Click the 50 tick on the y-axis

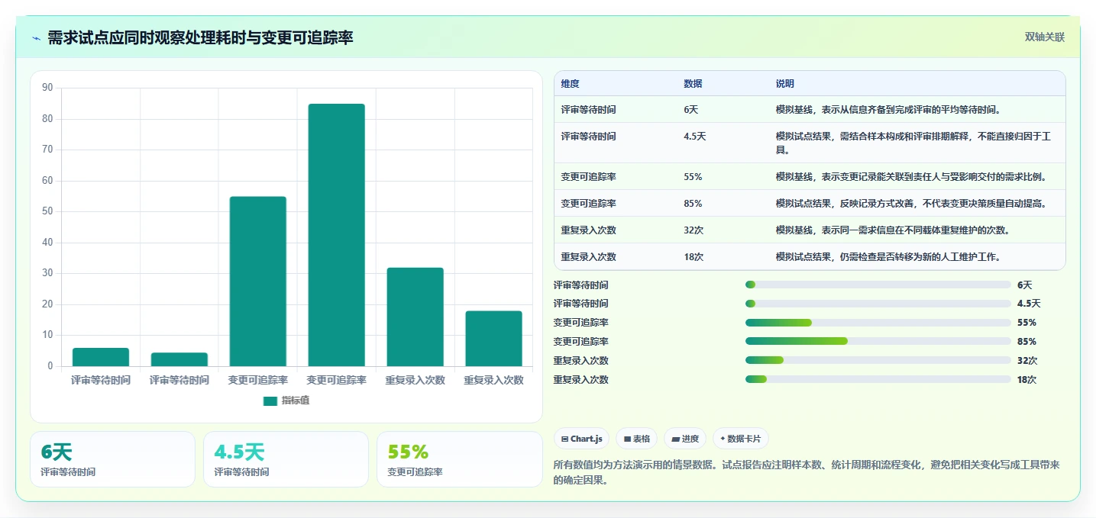click(x=47, y=211)
